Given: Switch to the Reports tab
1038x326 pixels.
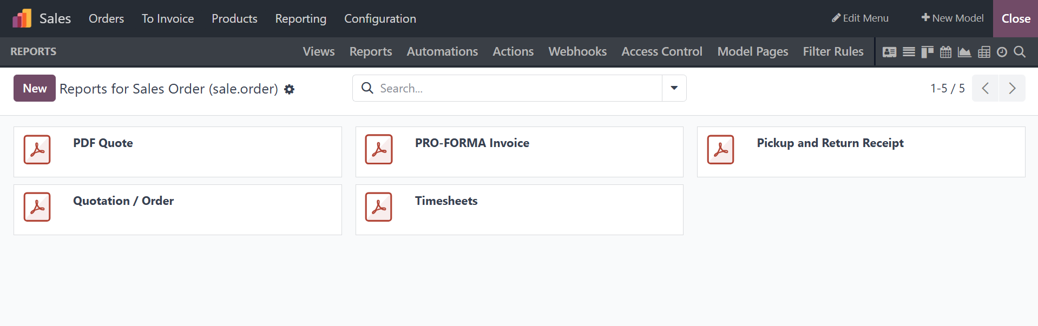Looking at the screenshot, I should (x=371, y=51).
